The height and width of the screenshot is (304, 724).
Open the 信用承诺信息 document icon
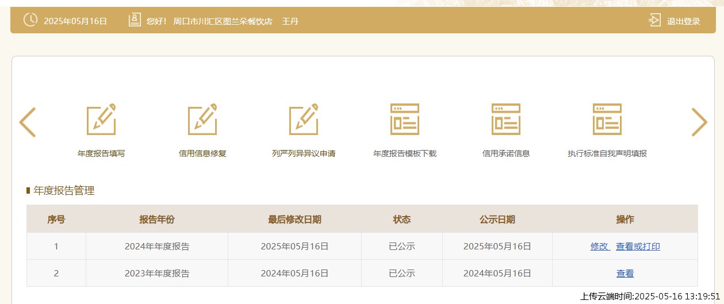[506, 120]
